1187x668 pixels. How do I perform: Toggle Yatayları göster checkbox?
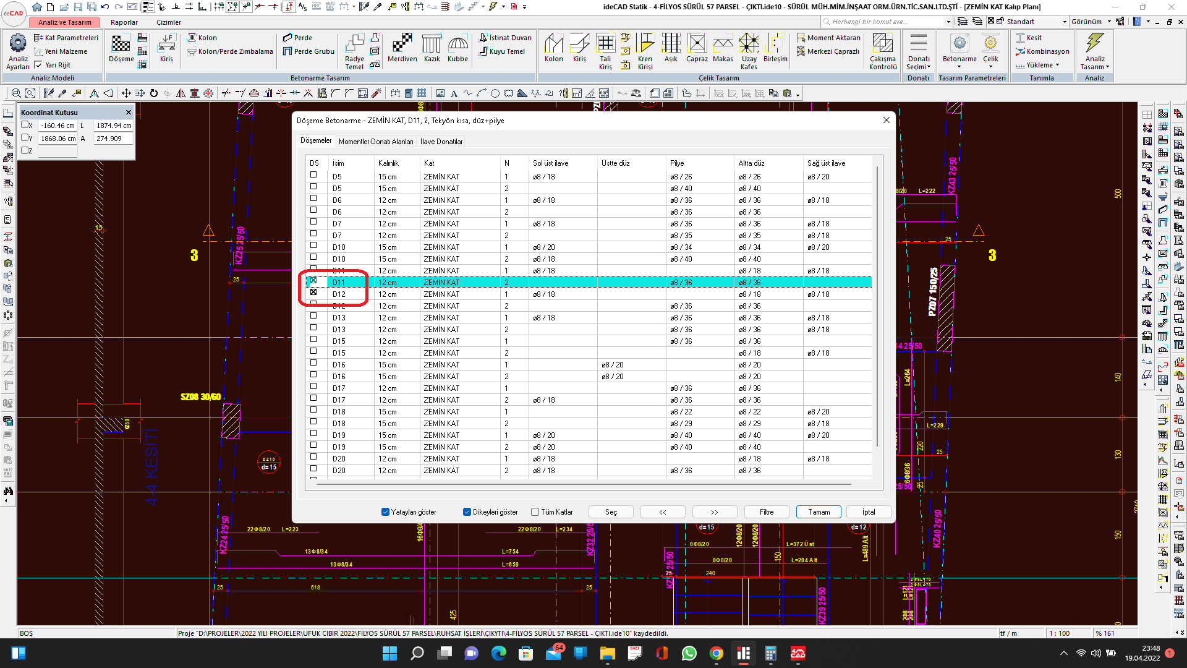click(x=385, y=512)
